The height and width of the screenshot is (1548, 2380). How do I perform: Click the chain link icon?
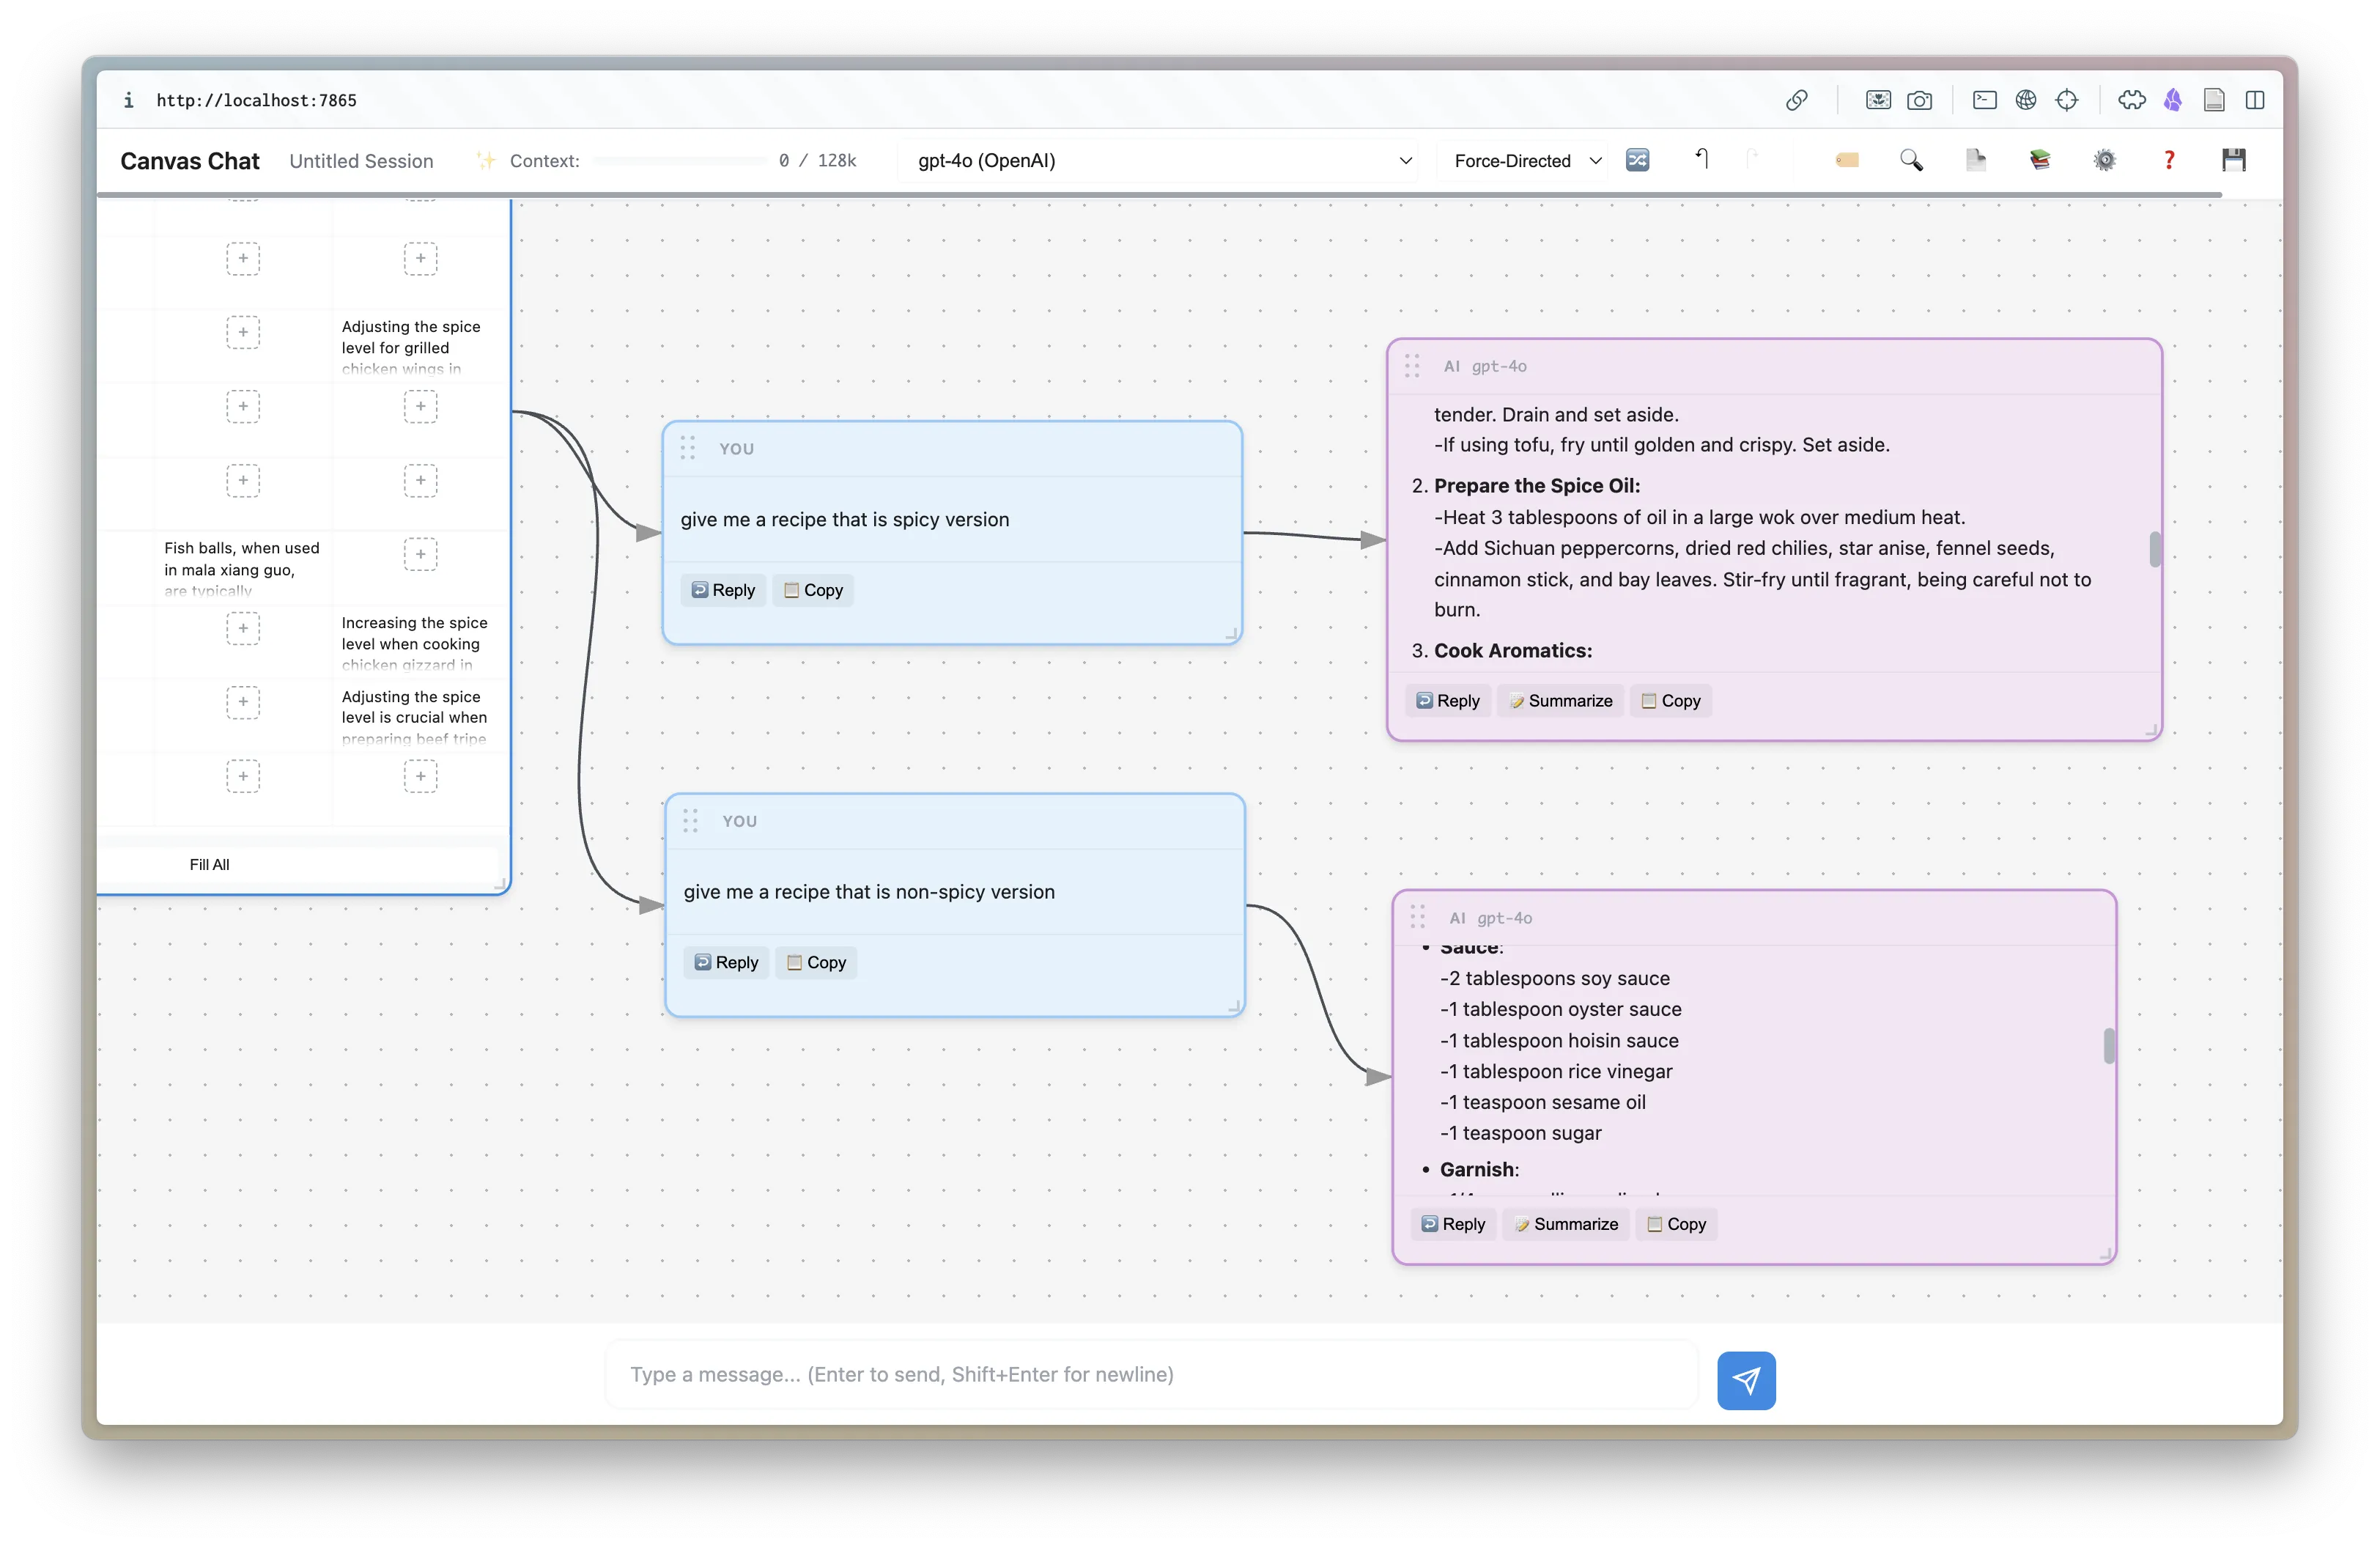click(1797, 100)
